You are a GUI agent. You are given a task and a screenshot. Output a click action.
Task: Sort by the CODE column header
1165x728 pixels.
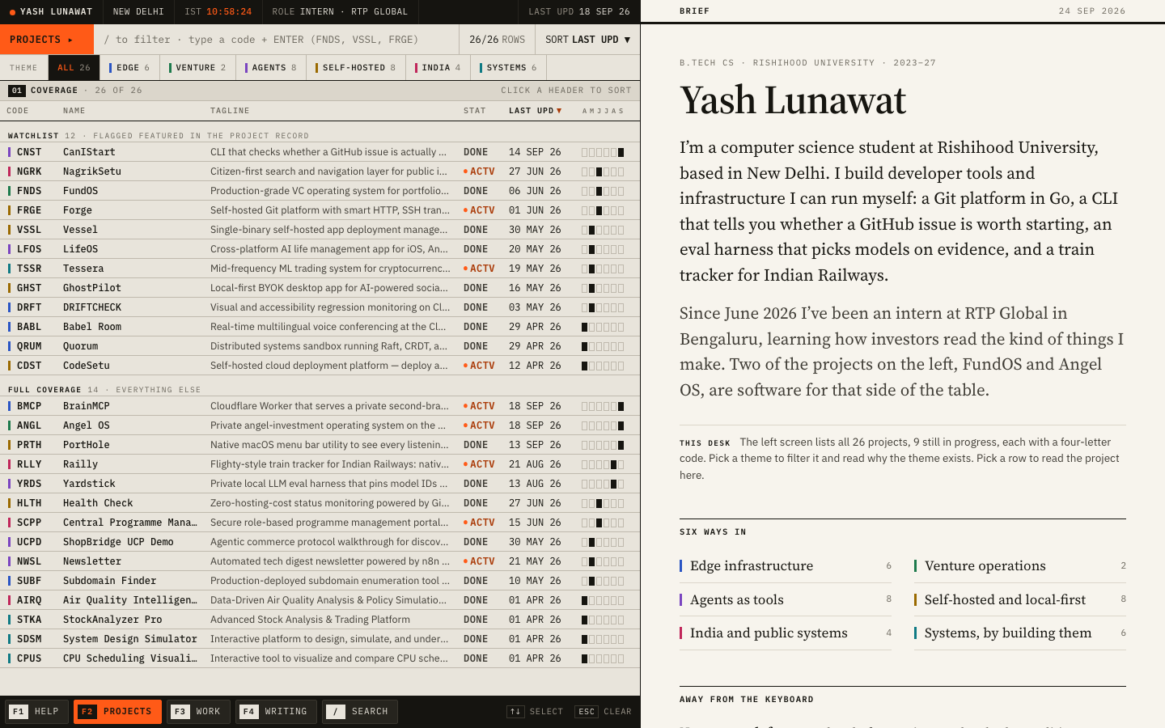18,111
